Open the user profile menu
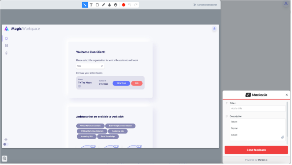The height and width of the screenshot is (165, 292). coord(214,29)
